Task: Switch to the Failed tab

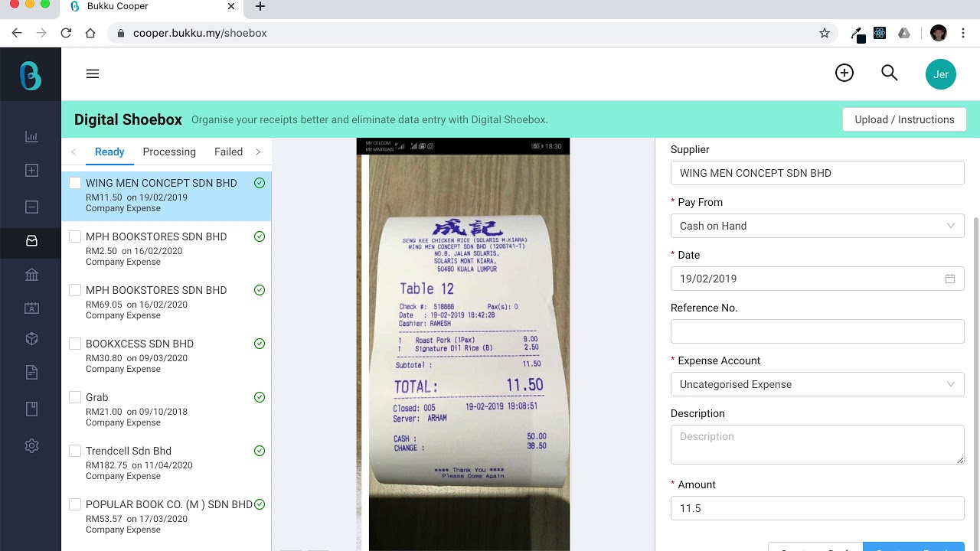Action: [x=228, y=152]
